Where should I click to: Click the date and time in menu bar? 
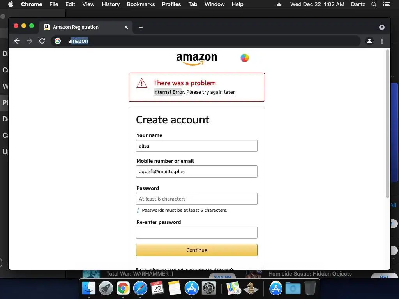click(x=317, y=4)
